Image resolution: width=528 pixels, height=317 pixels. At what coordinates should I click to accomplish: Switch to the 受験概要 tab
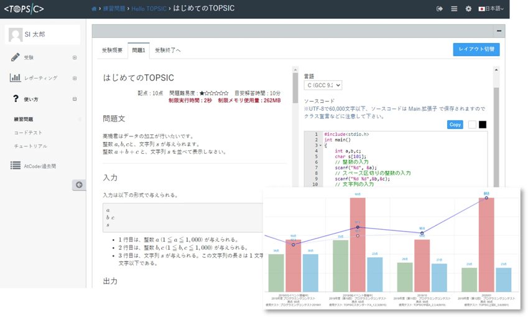coord(113,50)
